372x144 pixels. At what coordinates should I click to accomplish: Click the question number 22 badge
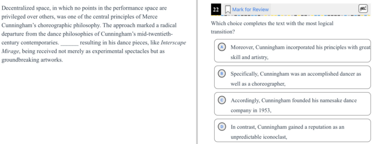[x=216, y=10]
